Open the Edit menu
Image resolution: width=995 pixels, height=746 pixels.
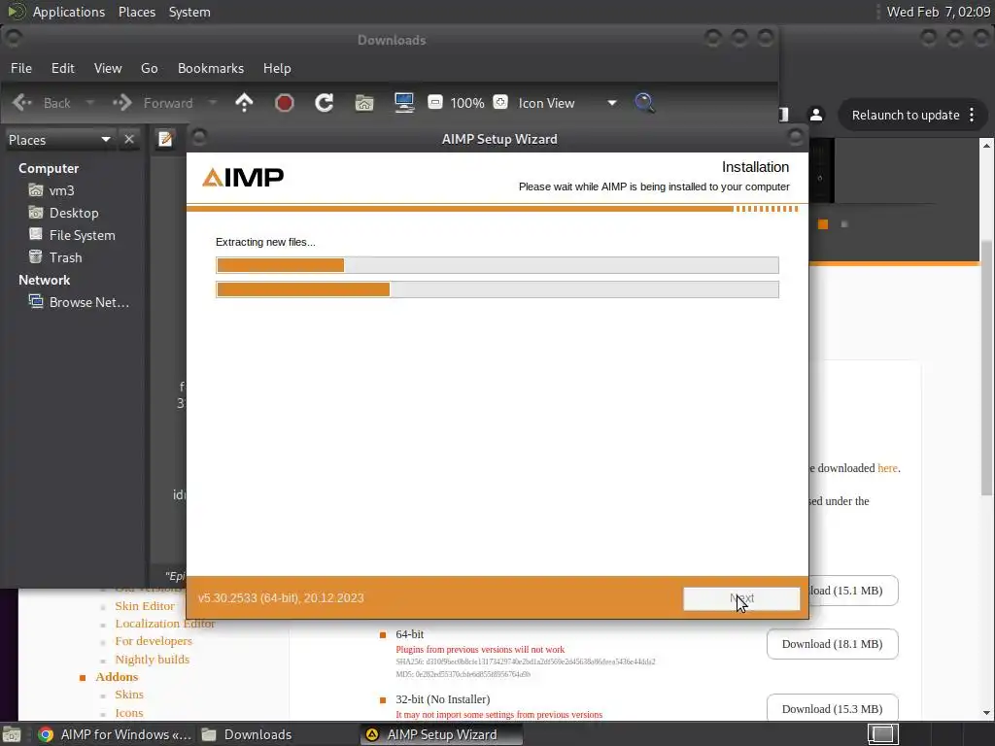point(63,68)
